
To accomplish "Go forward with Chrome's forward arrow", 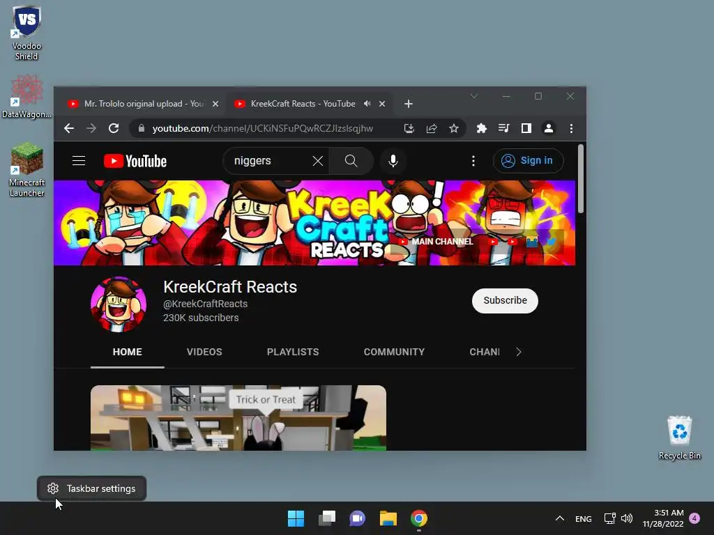I will (x=91, y=129).
